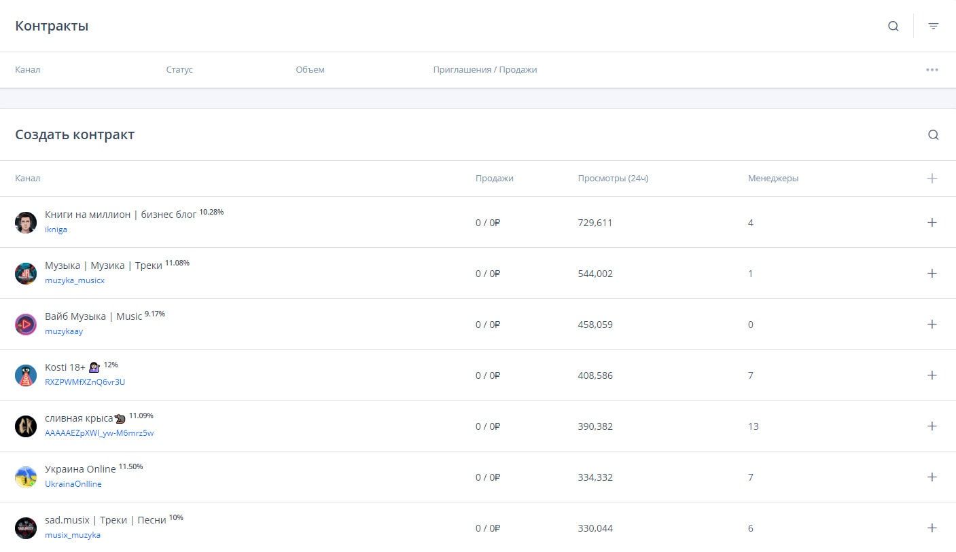956x552 pixels.
Task: Click the 458,059 views value
Action: coord(595,325)
